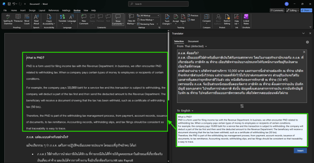Open the Comments pane button
The height and width of the screenshot is (163, 314).
click(277, 10)
